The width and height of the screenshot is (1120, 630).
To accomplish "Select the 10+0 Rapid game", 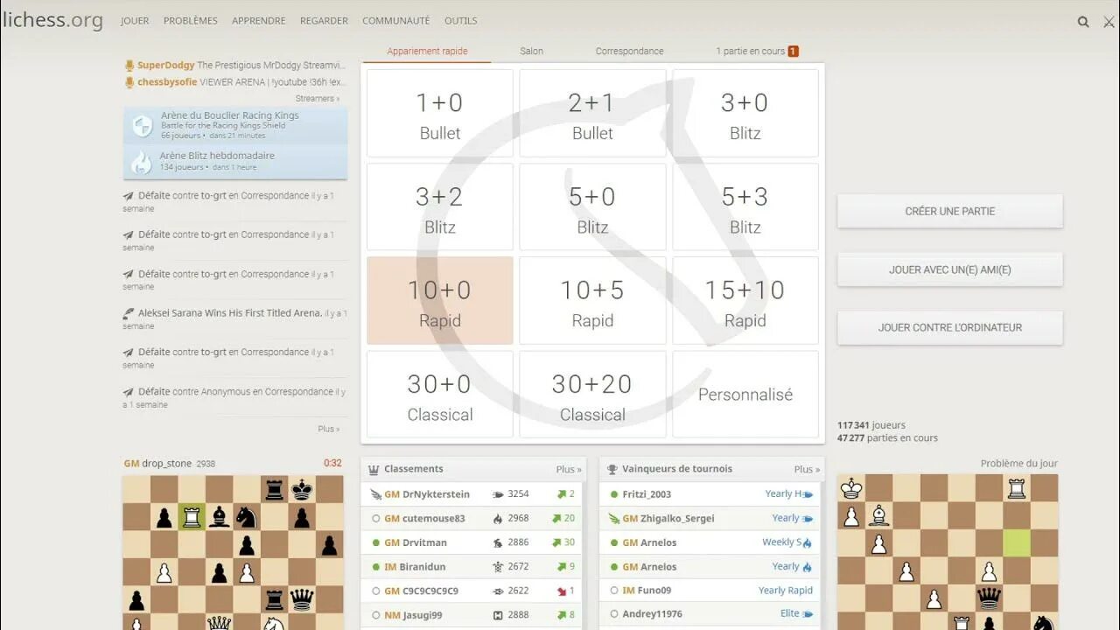I will pos(440,301).
